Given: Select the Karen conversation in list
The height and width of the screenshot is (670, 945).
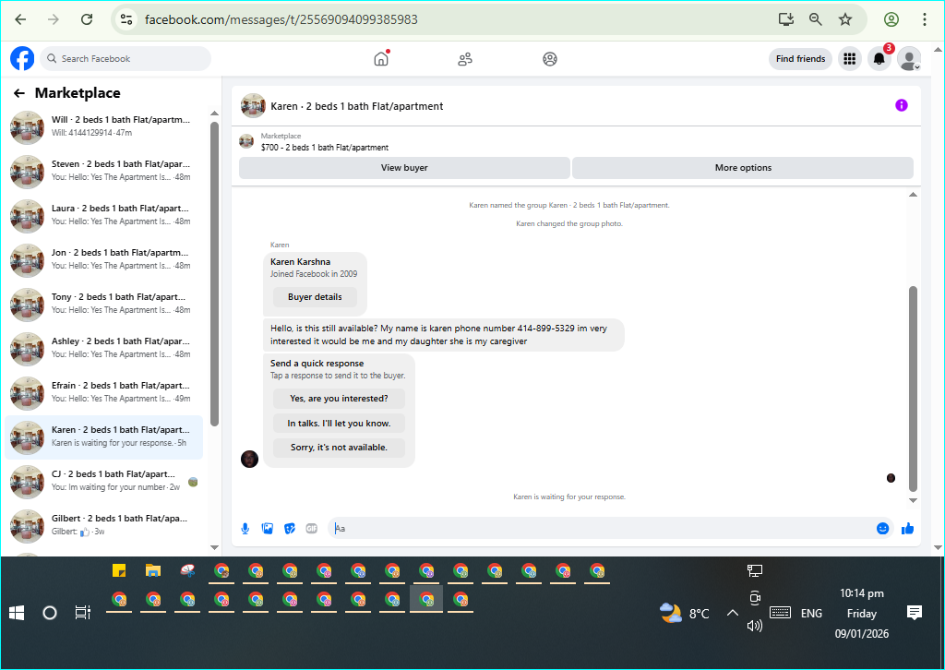Looking at the screenshot, I should (x=103, y=437).
